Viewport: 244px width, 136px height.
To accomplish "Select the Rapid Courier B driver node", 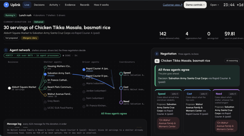I will point(84,77).
